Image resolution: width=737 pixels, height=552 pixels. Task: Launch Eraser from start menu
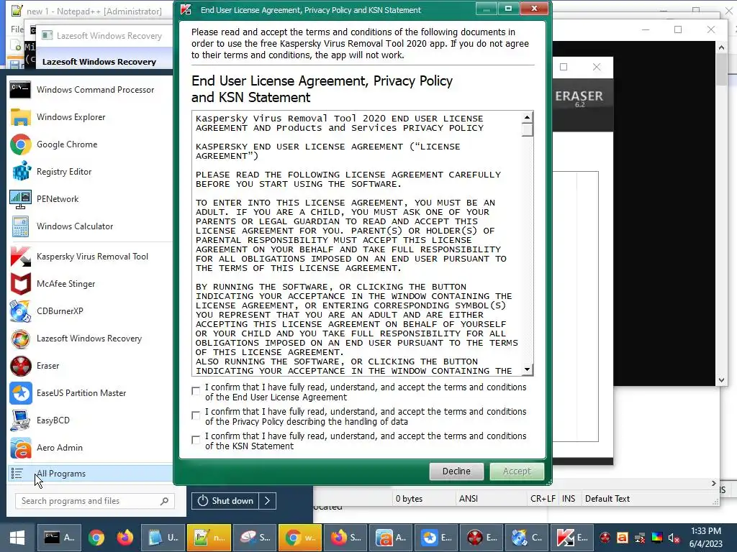90,366
